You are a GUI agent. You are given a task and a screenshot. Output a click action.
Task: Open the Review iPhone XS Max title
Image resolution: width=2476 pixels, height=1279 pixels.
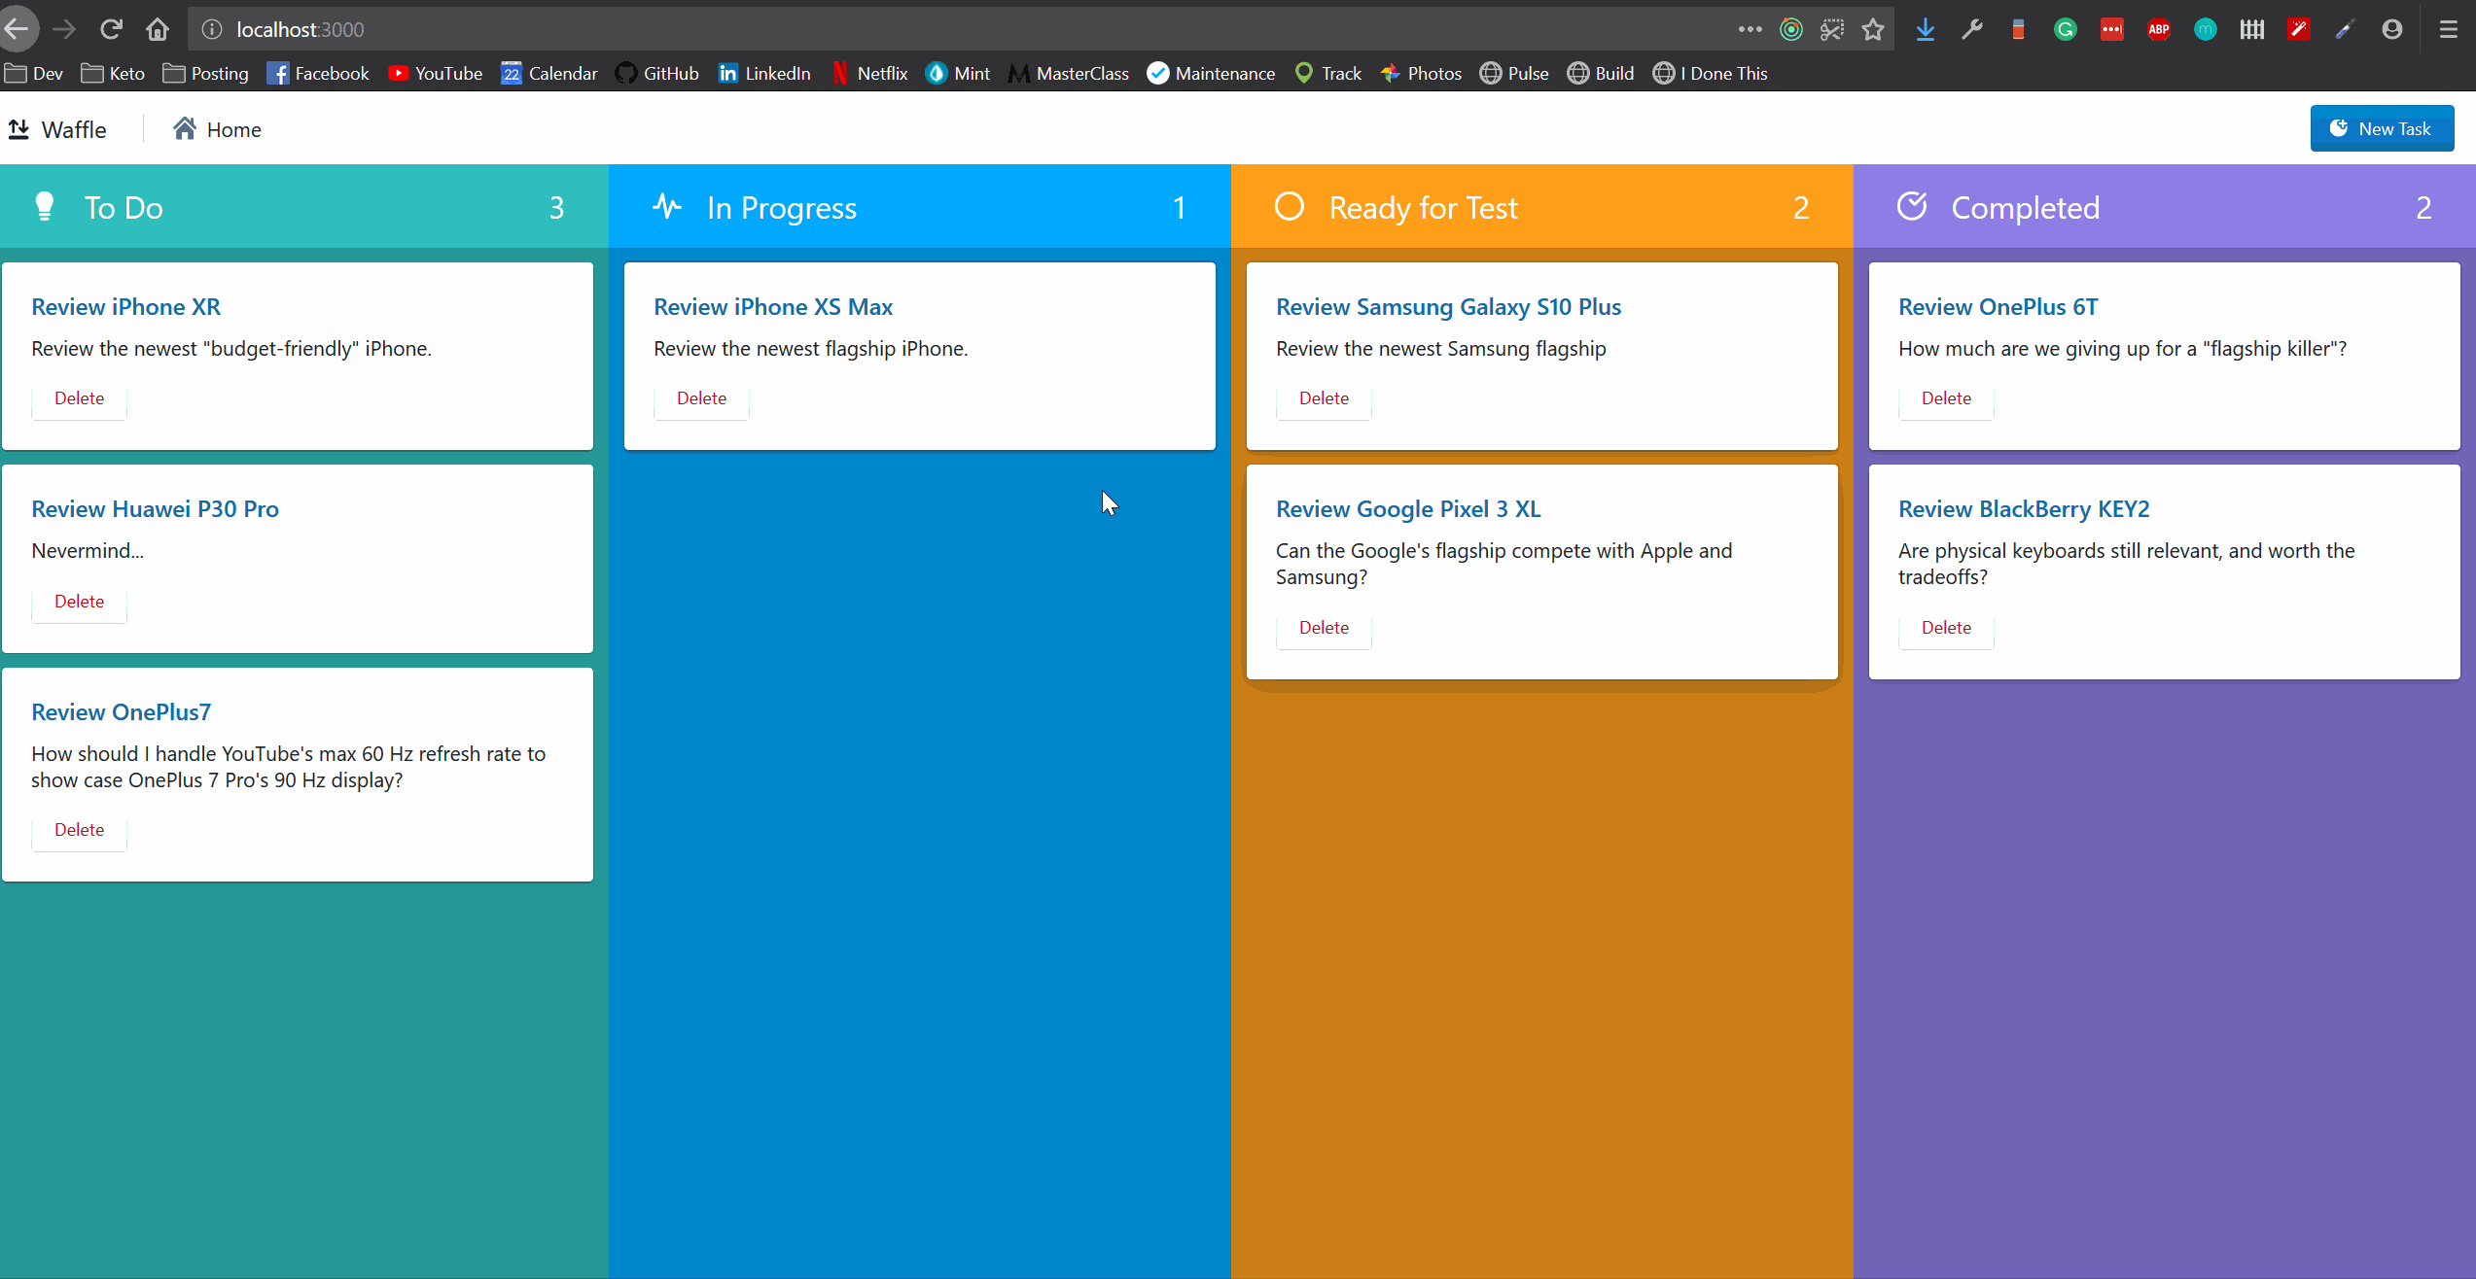coord(773,307)
